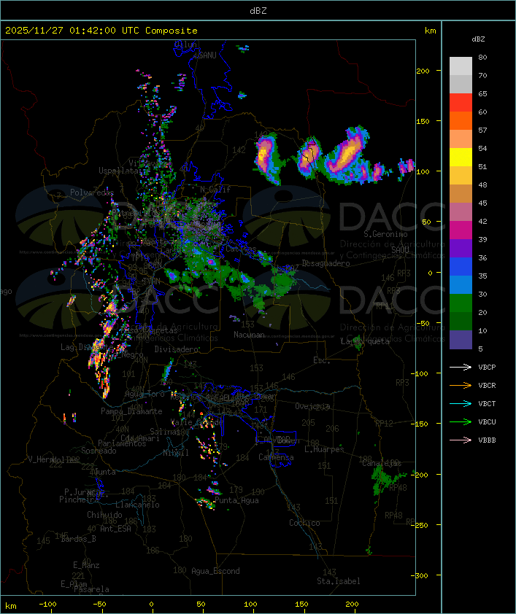
Task: Click legend value 80
Action: point(482,57)
